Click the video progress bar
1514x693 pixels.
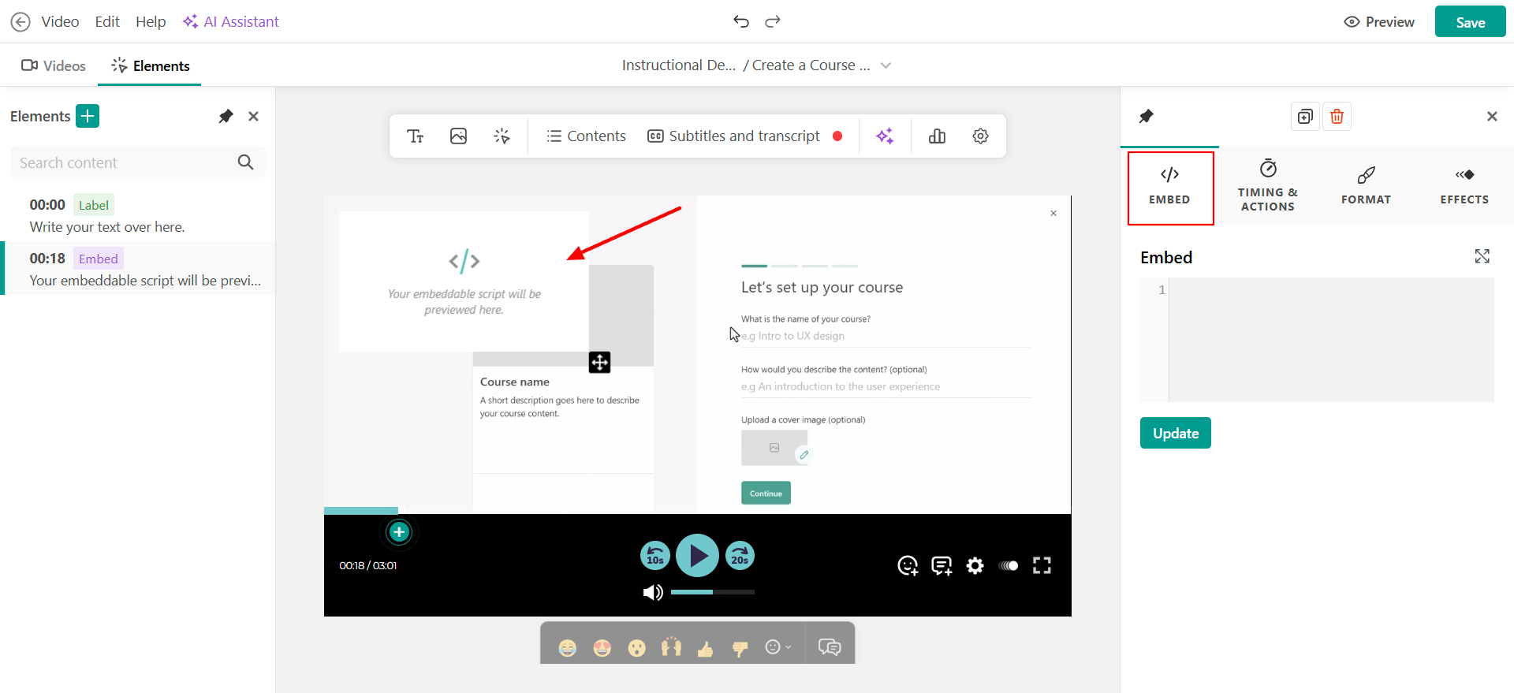point(697,511)
